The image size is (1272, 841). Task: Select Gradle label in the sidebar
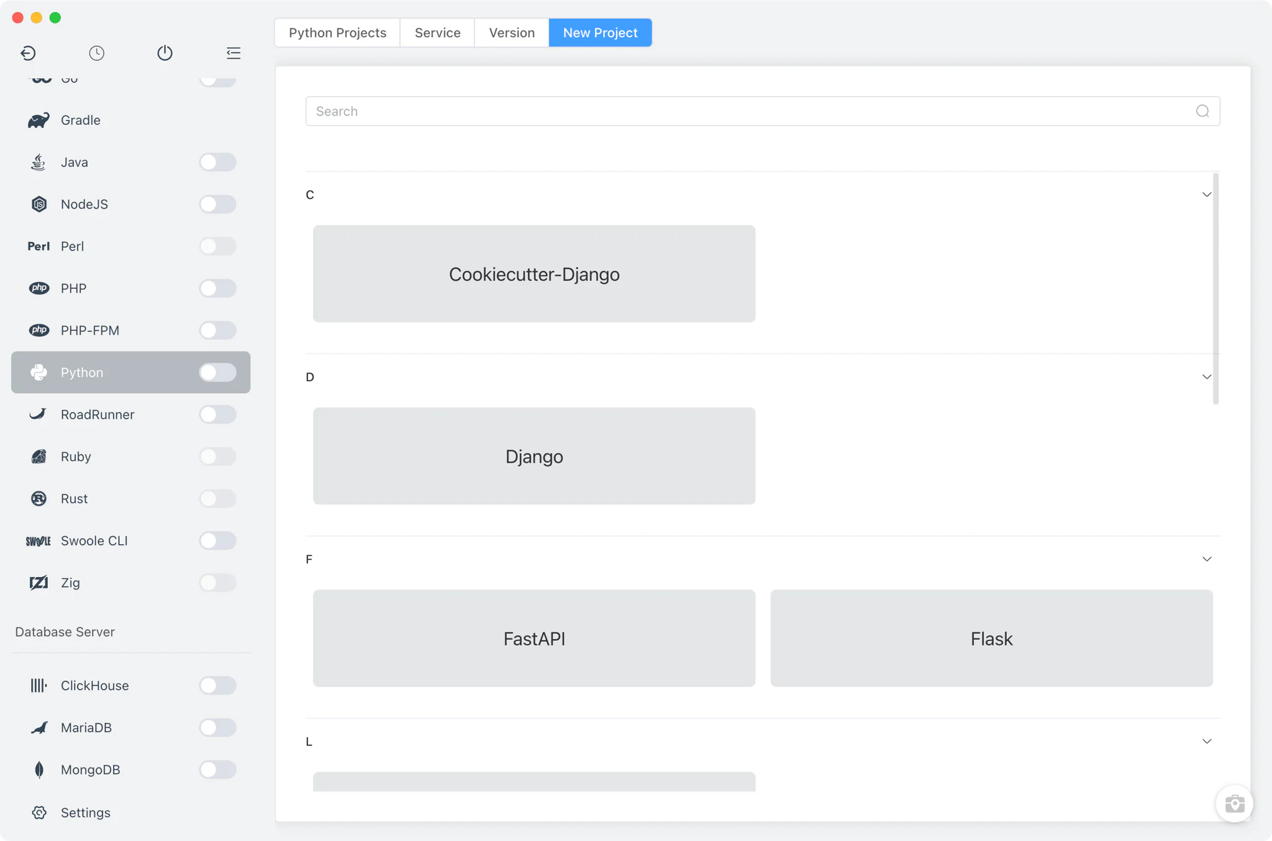[81, 120]
